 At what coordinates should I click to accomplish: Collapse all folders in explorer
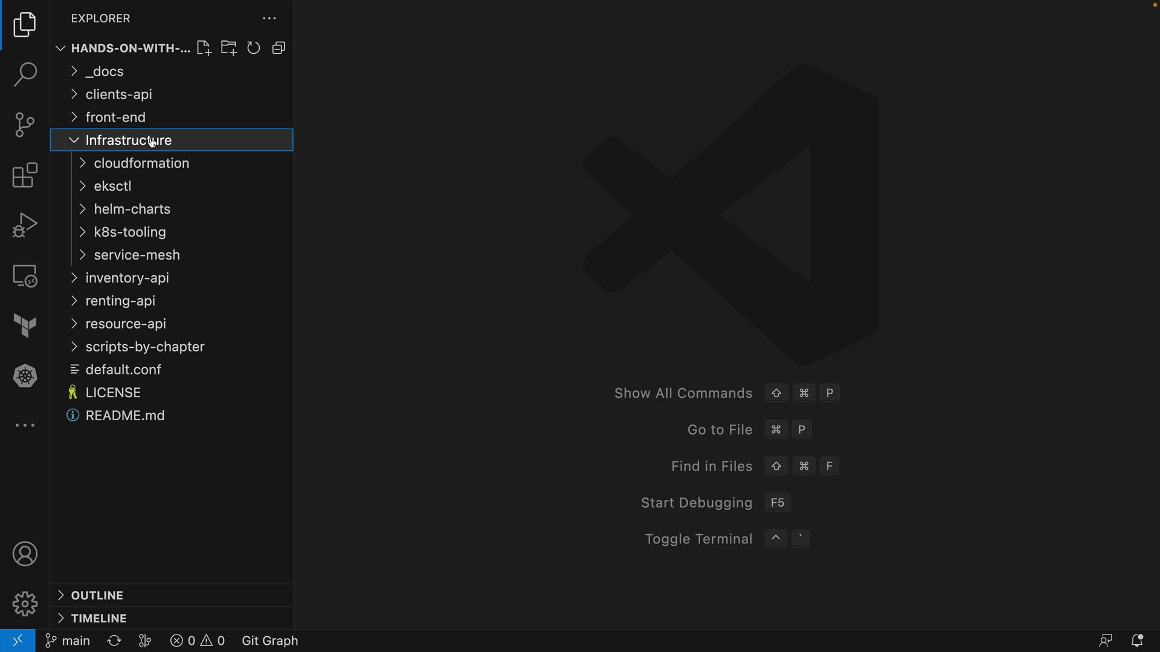coord(279,48)
